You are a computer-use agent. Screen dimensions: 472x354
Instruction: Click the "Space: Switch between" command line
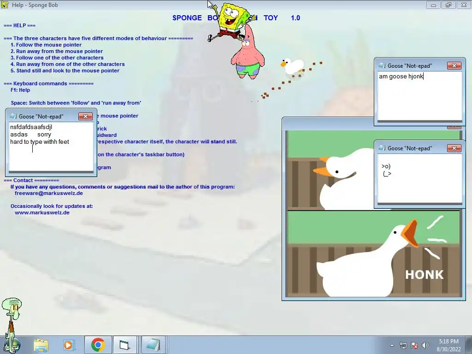coord(76,103)
